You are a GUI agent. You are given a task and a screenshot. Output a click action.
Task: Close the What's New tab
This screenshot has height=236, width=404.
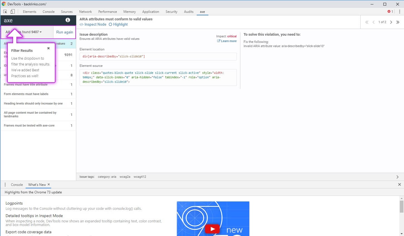49,184
